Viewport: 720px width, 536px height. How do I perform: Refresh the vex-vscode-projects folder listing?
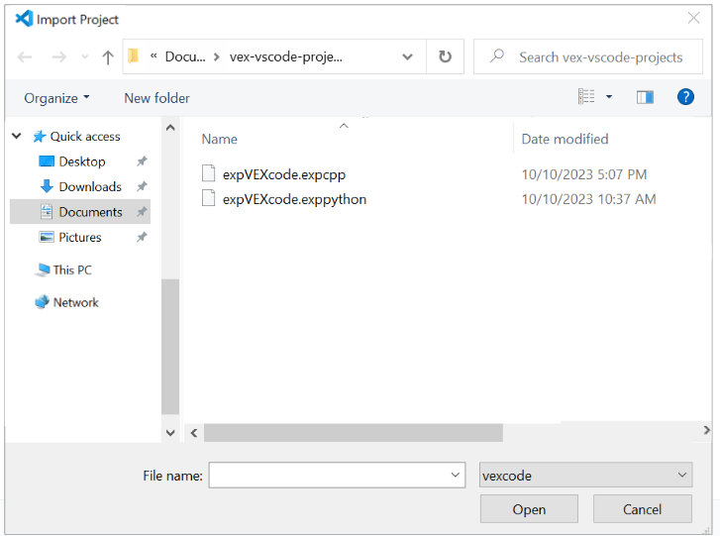(x=445, y=57)
